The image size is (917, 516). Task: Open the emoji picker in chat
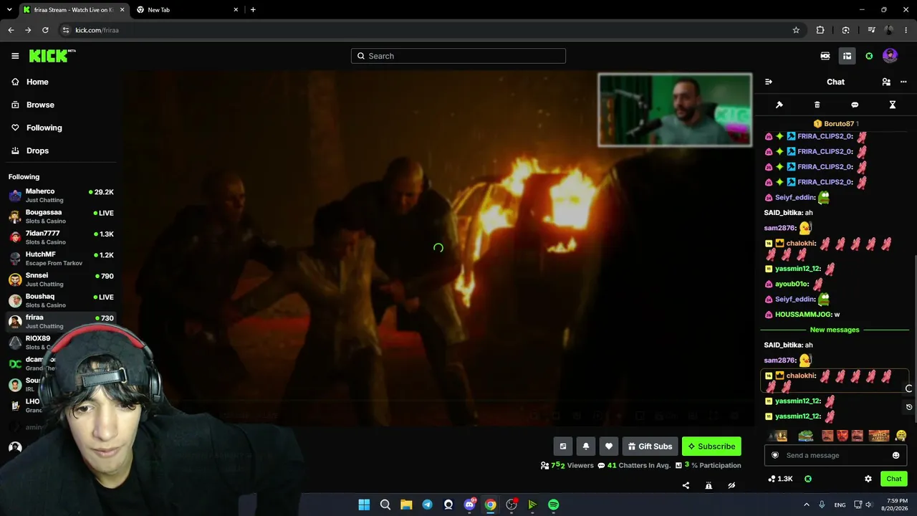click(896, 455)
